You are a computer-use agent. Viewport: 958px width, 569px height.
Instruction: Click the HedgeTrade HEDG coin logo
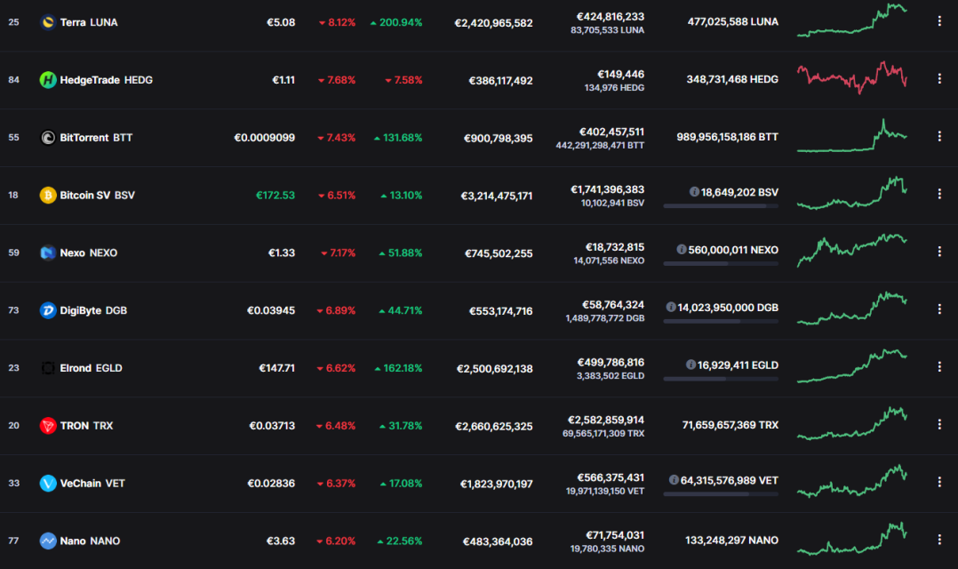point(48,80)
